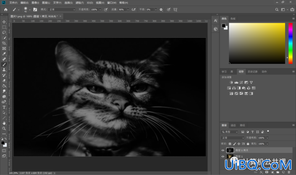Toggle lock all padlock
Image resolution: width=296 pixels, height=175 pixels.
pyautogui.click(x=248, y=144)
